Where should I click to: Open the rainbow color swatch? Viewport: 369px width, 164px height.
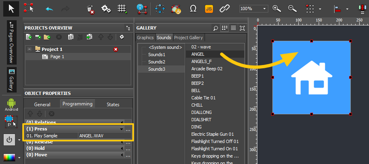[x=9, y=158]
